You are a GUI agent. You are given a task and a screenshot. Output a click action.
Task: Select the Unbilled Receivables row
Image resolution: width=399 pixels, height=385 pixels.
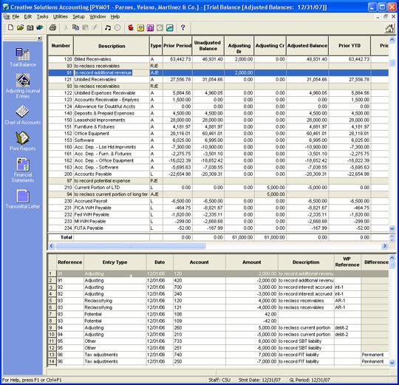coord(218,79)
